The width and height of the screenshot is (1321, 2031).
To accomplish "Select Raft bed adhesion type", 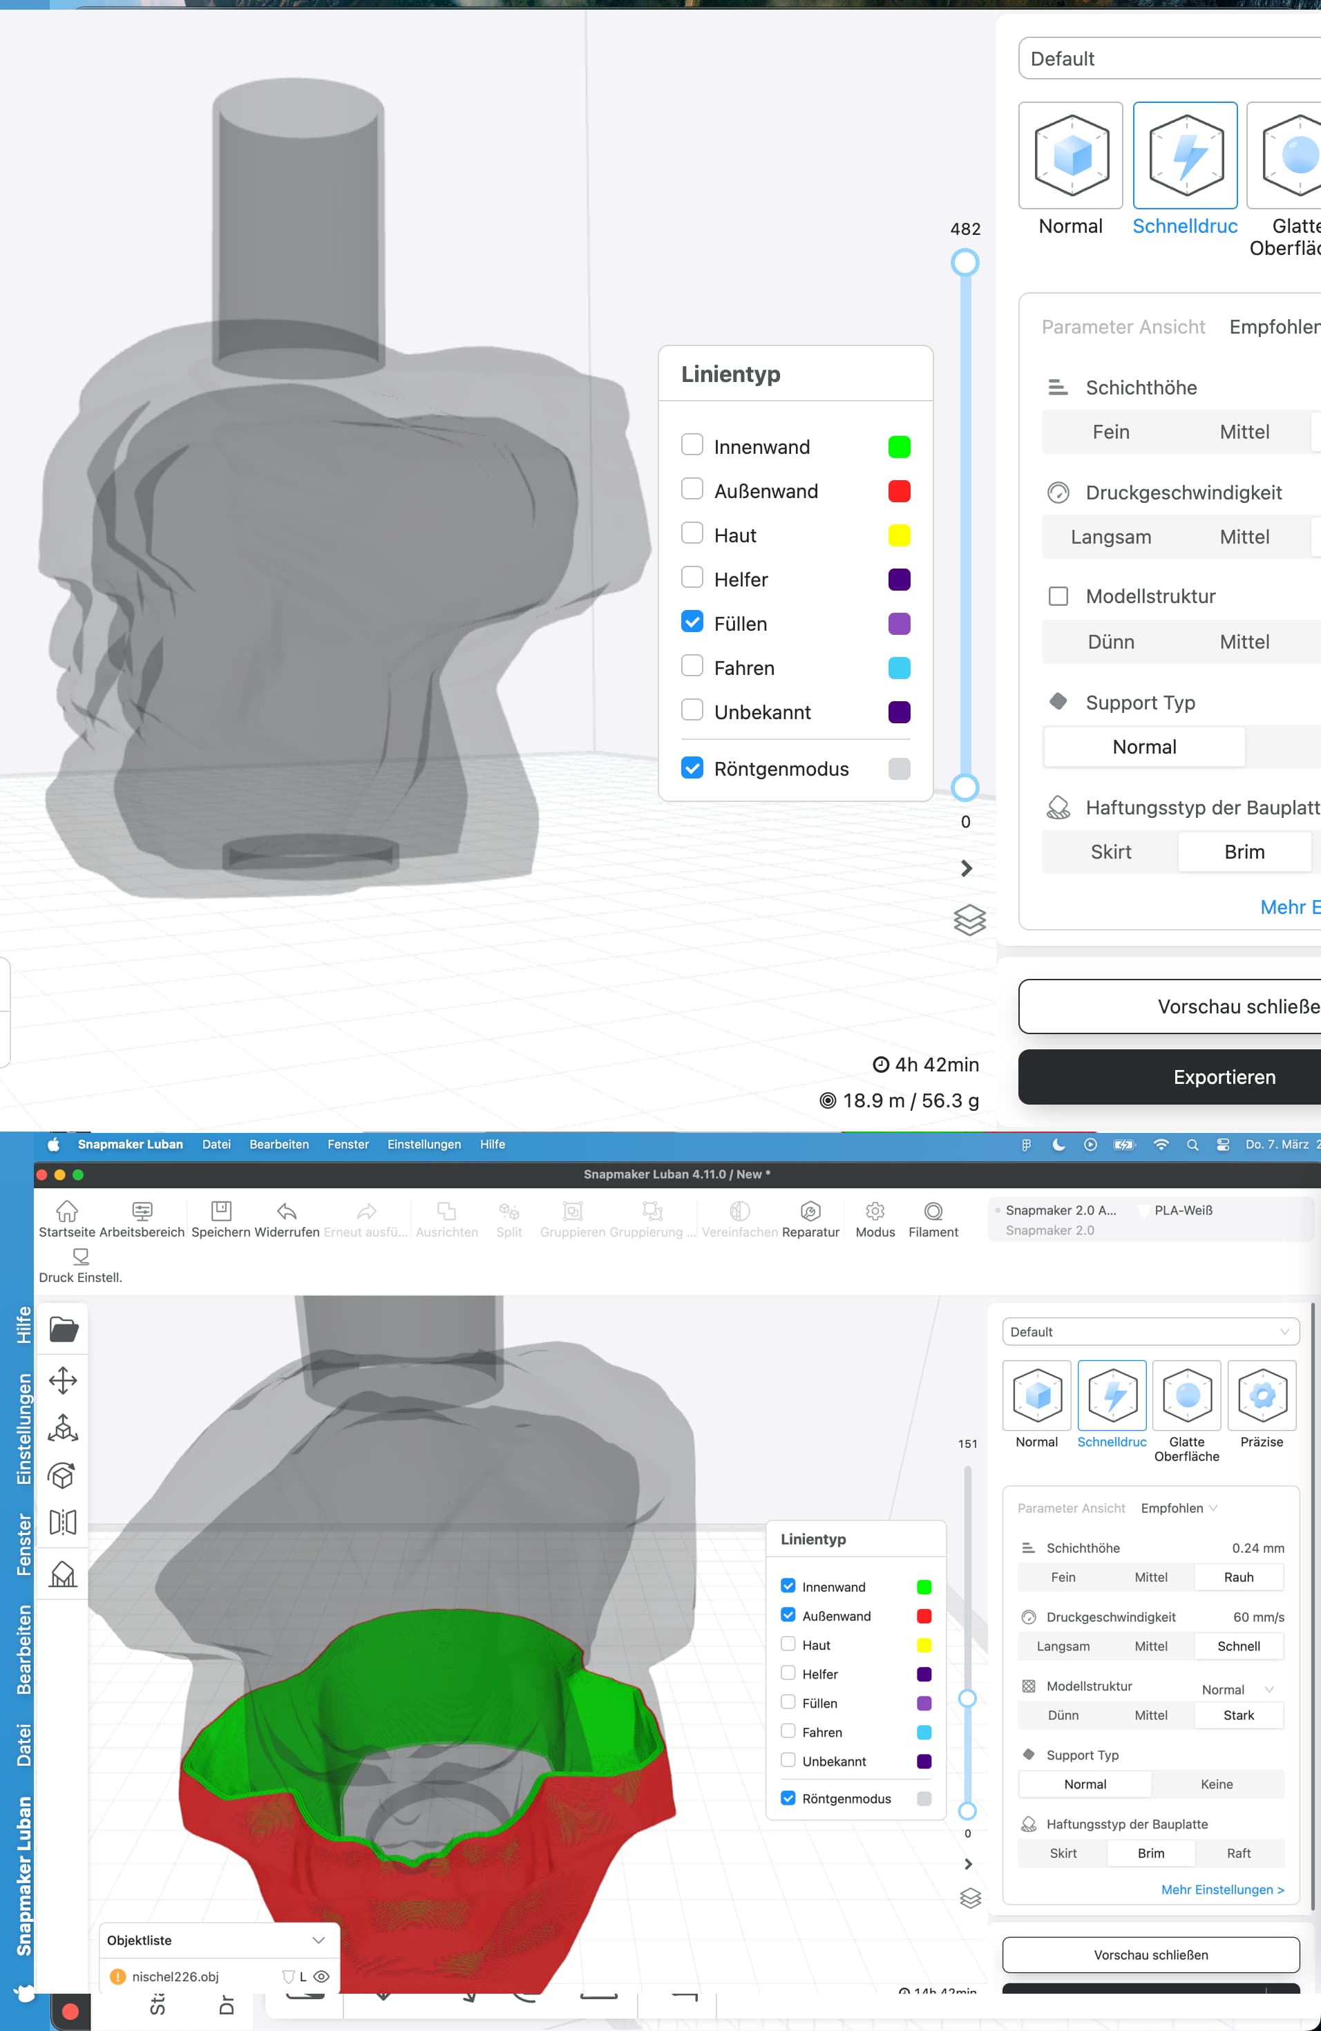I will point(1238,1853).
